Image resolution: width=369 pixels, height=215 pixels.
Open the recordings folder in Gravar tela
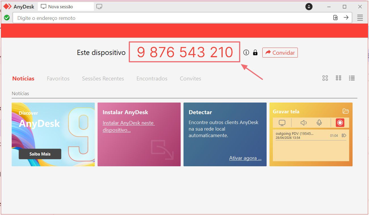pos(345,111)
